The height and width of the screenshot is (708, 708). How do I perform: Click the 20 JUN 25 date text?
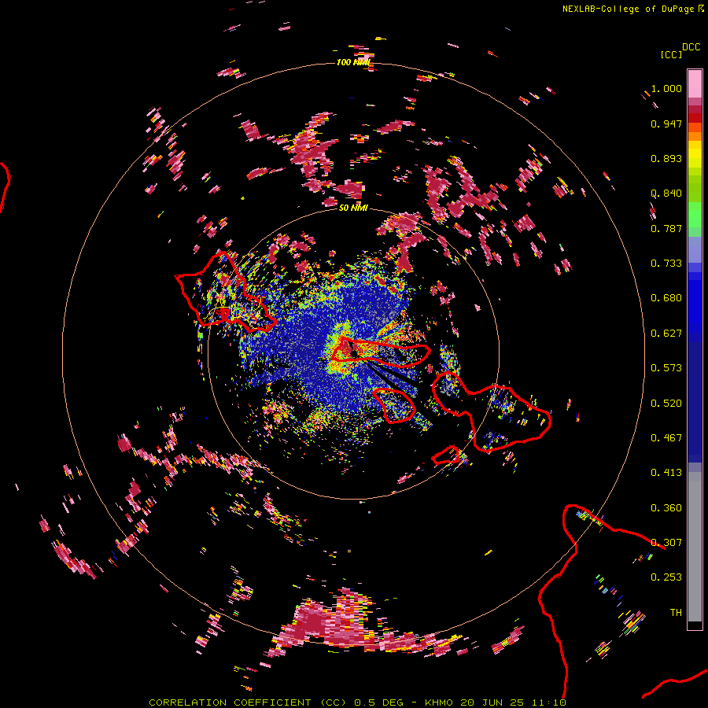click(492, 702)
